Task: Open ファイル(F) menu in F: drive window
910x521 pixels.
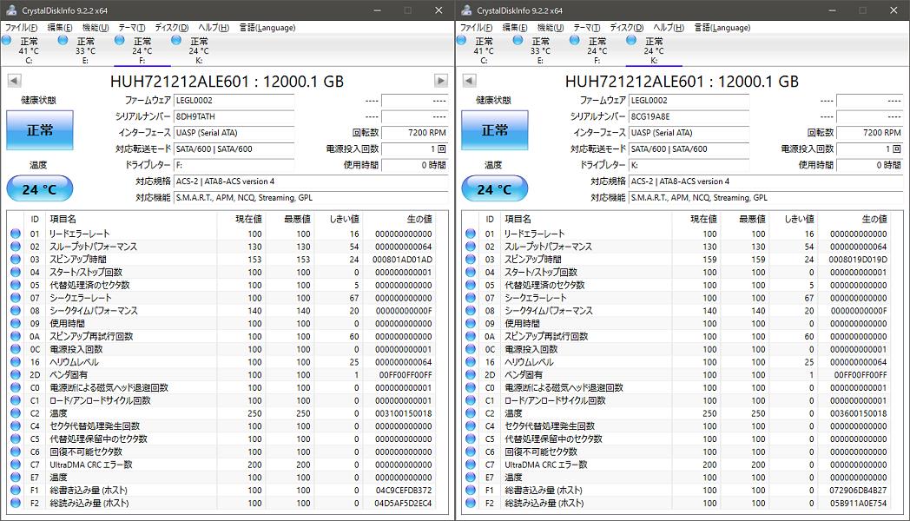Action: tap(22, 27)
